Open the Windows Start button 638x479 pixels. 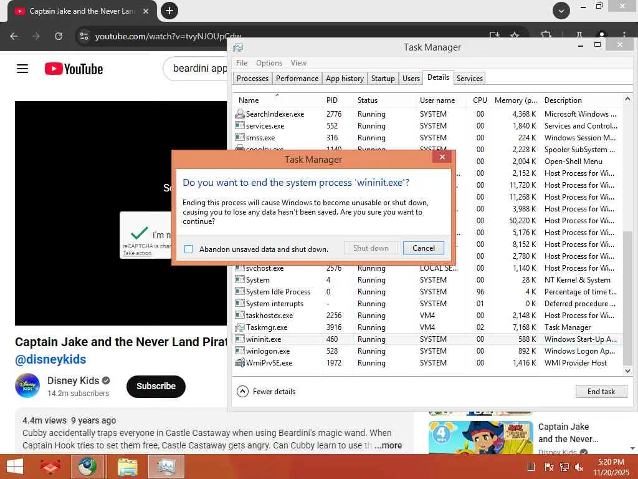tap(15, 467)
